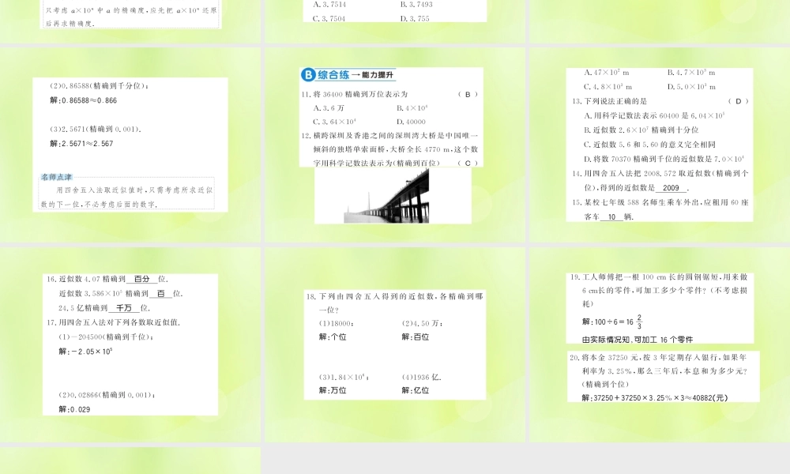
Task: Click the answer line 解:2.5671≈2.567
Action: click(x=81, y=144)
